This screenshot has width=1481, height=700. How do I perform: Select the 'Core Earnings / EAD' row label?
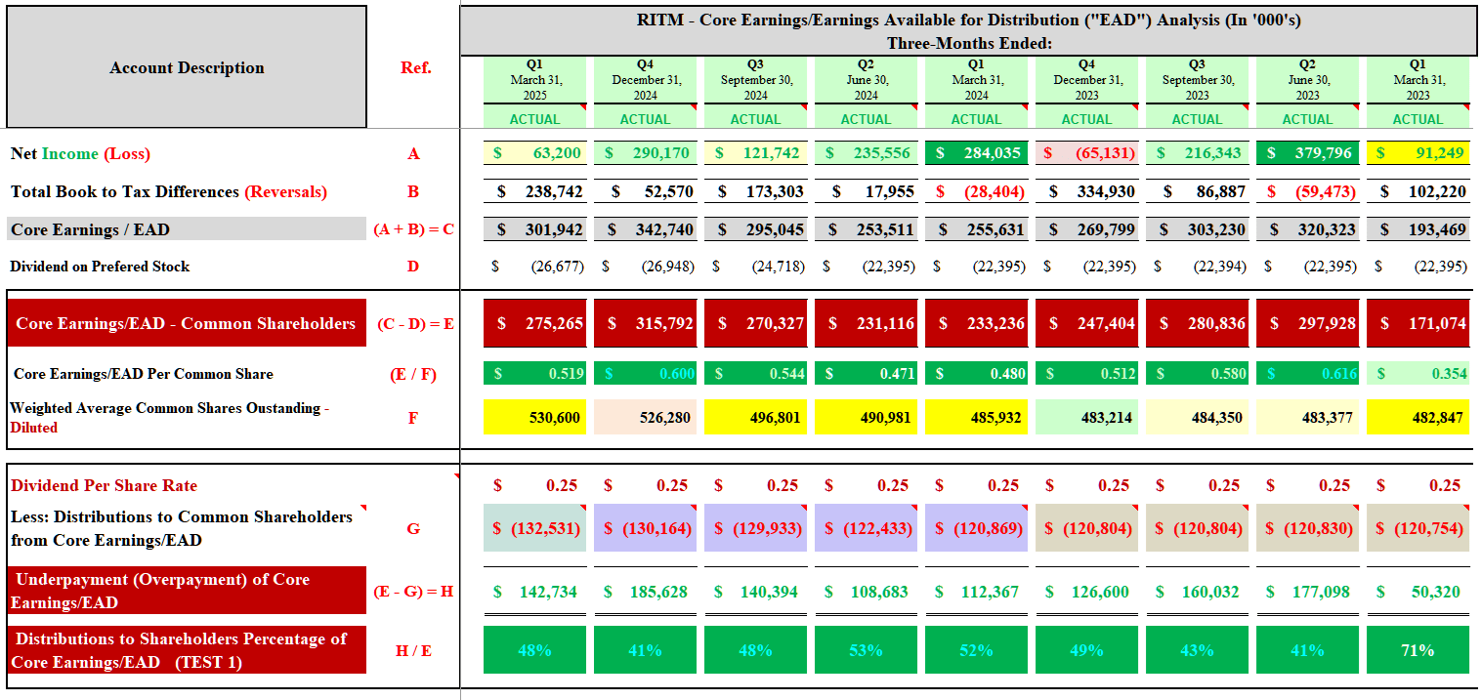click(187, 230)
